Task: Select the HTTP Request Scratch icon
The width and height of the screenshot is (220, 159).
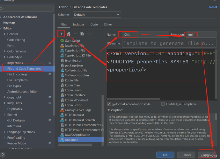Action: (x=62, y=120)
